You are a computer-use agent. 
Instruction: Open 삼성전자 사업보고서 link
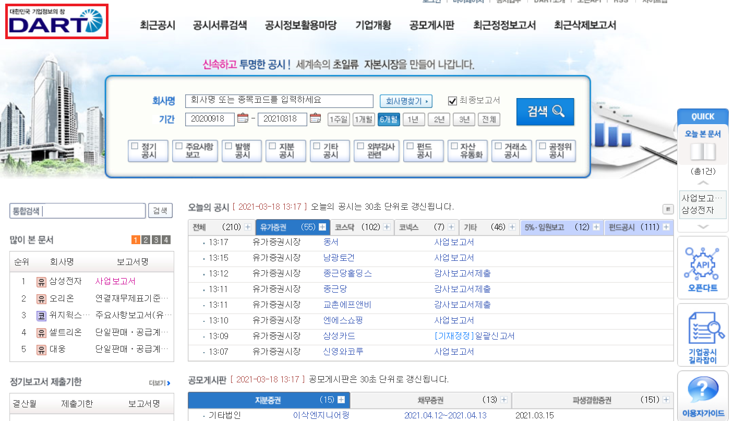pos(115,281)
